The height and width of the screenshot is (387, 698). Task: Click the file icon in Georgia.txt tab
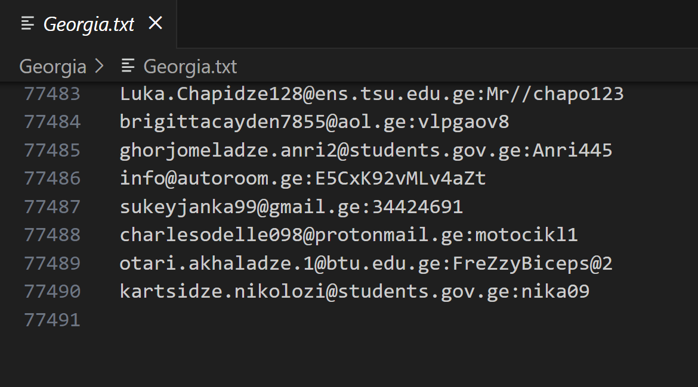[27, 24]
